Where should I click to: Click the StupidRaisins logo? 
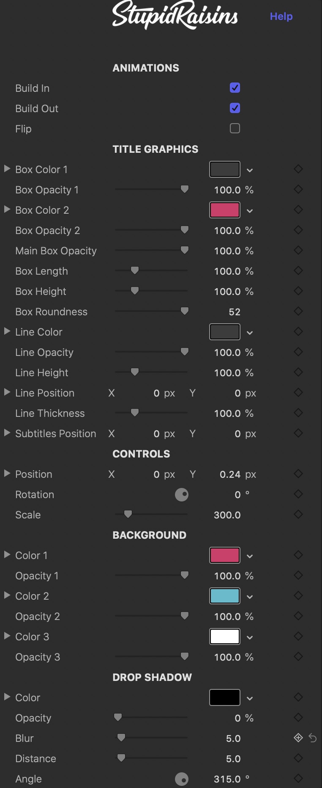175,15
